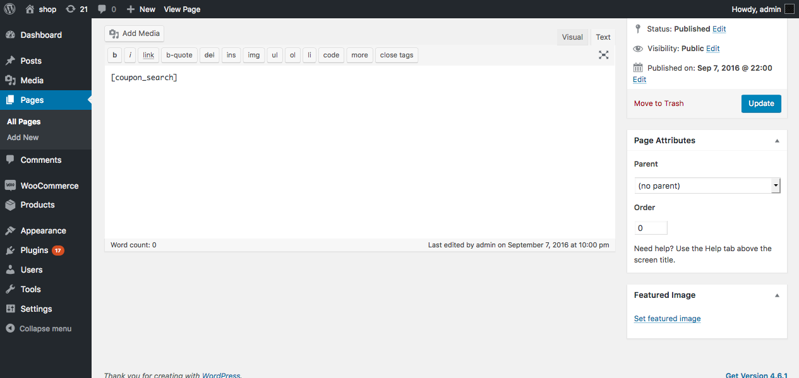Click the Order number field
The height and width of the screenshot is (378, 799).
651,228
